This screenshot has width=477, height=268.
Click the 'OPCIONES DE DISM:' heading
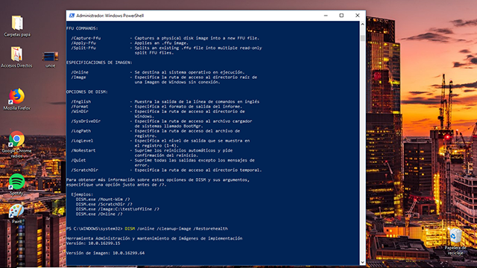[87, 92]
